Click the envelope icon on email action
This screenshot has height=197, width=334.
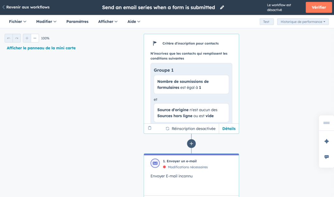coord(155,163)
